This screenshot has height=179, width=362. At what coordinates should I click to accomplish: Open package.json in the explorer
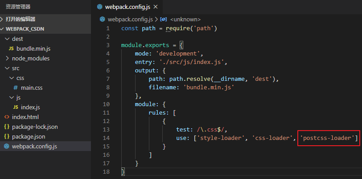click(x=29, y=137)
